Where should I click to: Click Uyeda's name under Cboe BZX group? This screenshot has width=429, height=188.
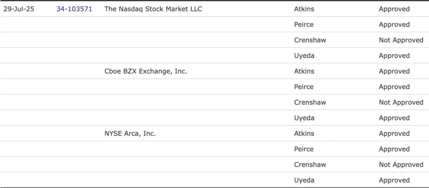(x=304, y=118)
